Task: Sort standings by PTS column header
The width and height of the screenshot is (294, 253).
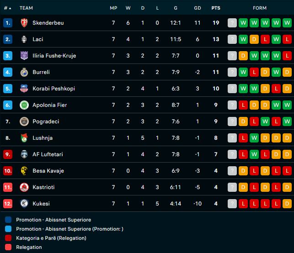Action: point(215,8)
